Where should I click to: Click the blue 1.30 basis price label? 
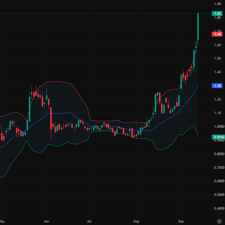tap(217, 86)
